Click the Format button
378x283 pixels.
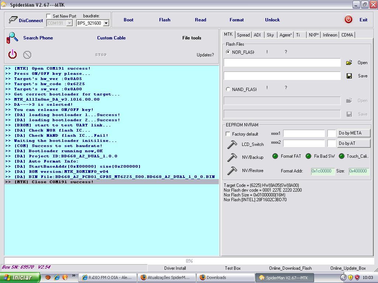tap(237, 20)
